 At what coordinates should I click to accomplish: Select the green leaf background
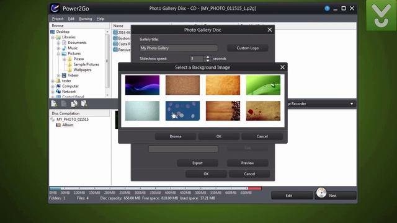[263, 85]
